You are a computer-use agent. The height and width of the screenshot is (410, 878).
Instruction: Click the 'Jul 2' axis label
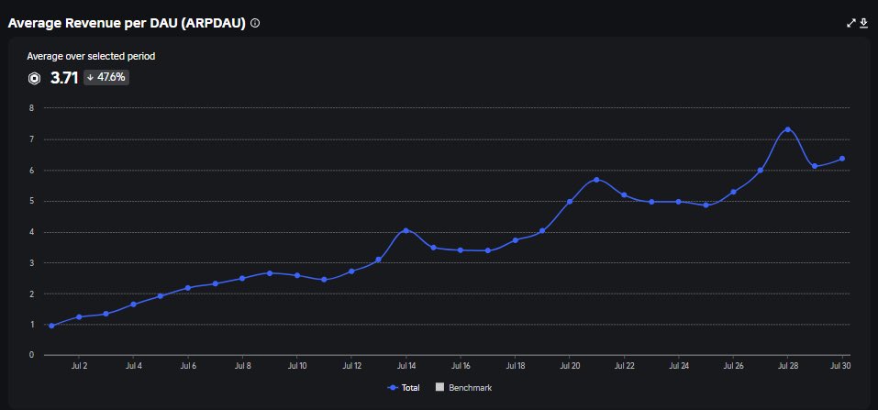coord(78,366)
